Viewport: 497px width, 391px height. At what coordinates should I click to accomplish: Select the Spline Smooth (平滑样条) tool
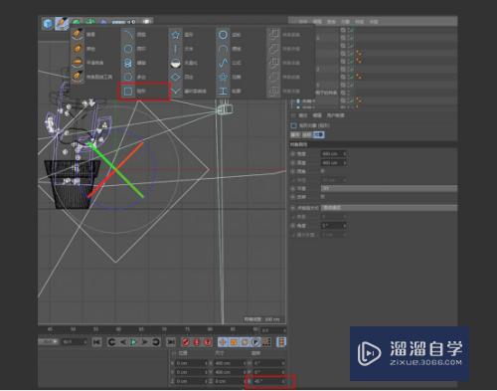[x=78, y=63]
